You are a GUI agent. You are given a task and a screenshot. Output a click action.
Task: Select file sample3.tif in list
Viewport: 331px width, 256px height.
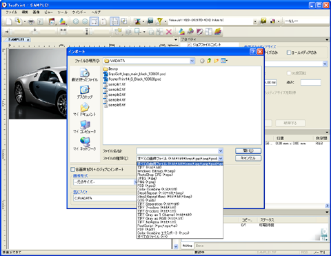point(114,95)
